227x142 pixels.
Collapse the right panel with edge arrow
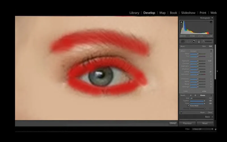[217, 71]
